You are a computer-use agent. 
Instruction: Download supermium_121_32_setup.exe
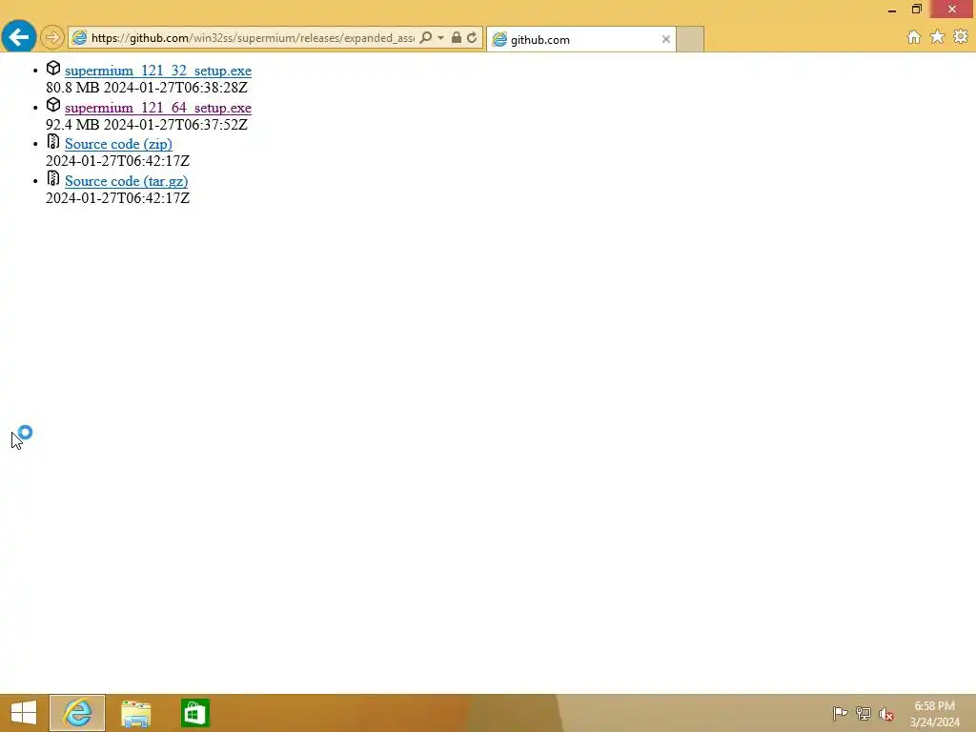[x=158, y=71]
